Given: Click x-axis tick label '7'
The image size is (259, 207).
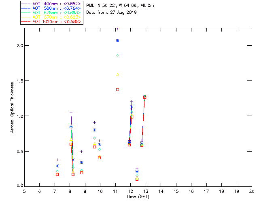Looking at the screenshot, I should (55, 191).
